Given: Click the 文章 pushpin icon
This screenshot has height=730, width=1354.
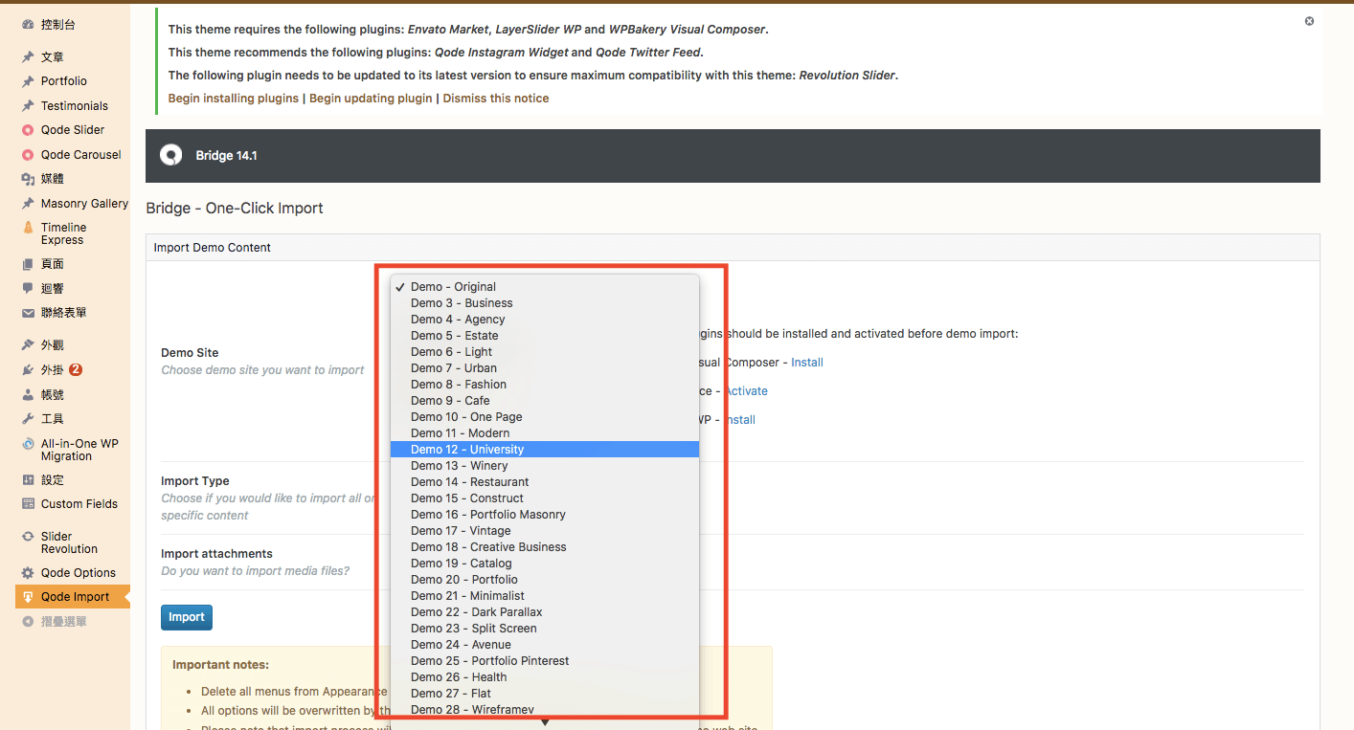Looking at the screenshot, I should 28,57.
